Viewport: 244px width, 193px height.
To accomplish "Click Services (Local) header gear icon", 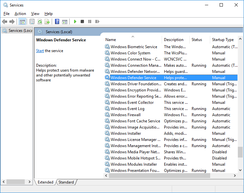I will [40, 32].
